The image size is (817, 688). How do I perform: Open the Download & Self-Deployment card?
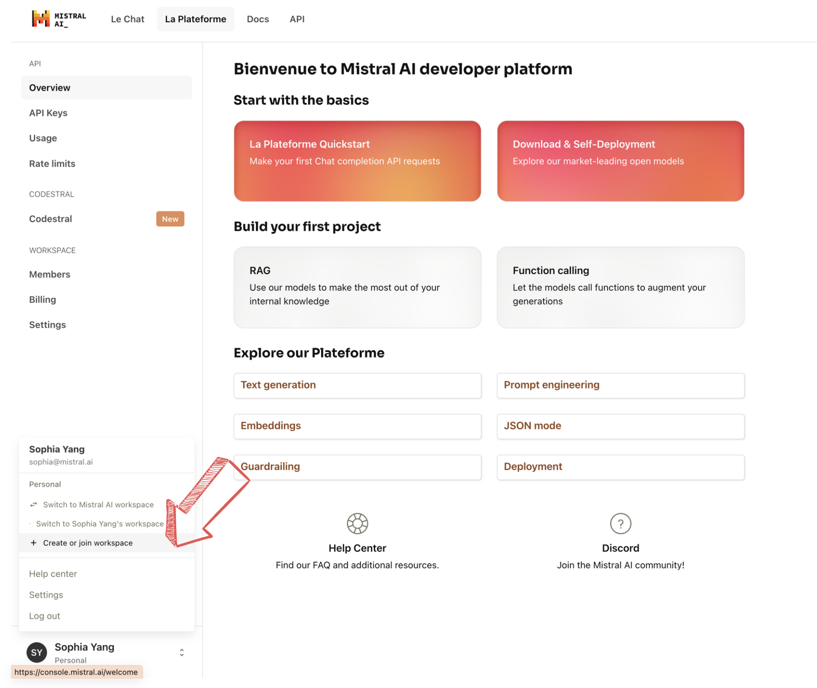pos(620,161)
